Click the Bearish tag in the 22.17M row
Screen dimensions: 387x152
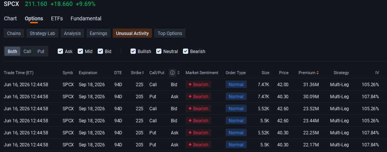coord(198,144)
